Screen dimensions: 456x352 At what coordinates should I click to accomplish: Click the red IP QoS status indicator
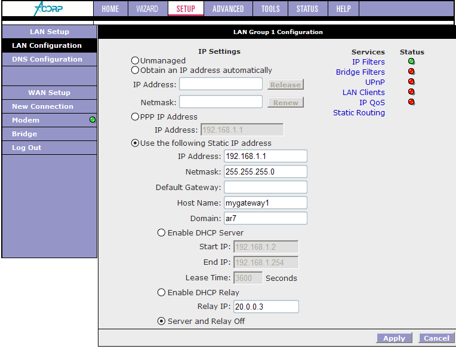click(x=411, y=102)
